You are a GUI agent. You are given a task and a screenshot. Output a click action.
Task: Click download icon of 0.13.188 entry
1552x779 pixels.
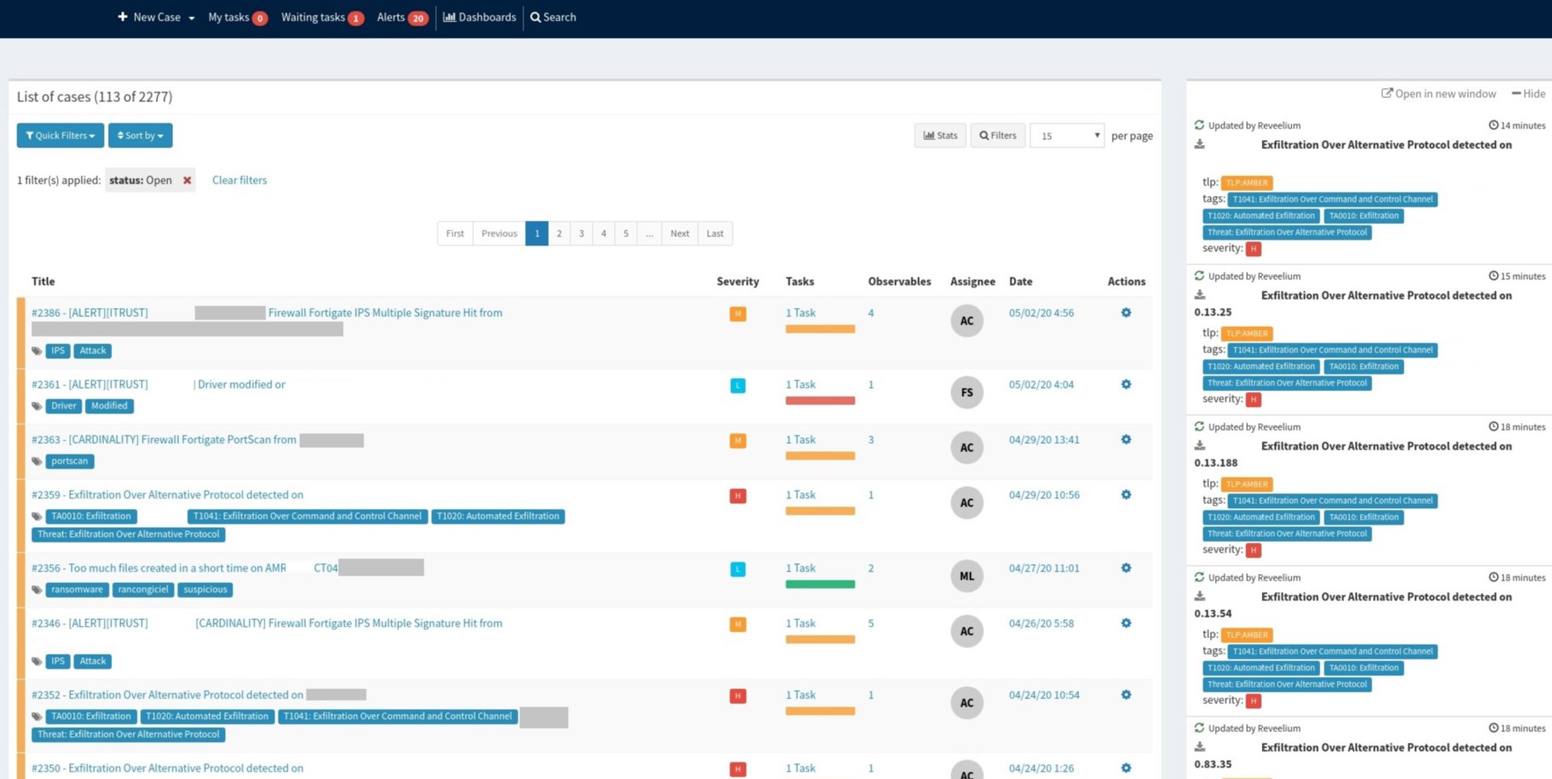pos(1199,445)
